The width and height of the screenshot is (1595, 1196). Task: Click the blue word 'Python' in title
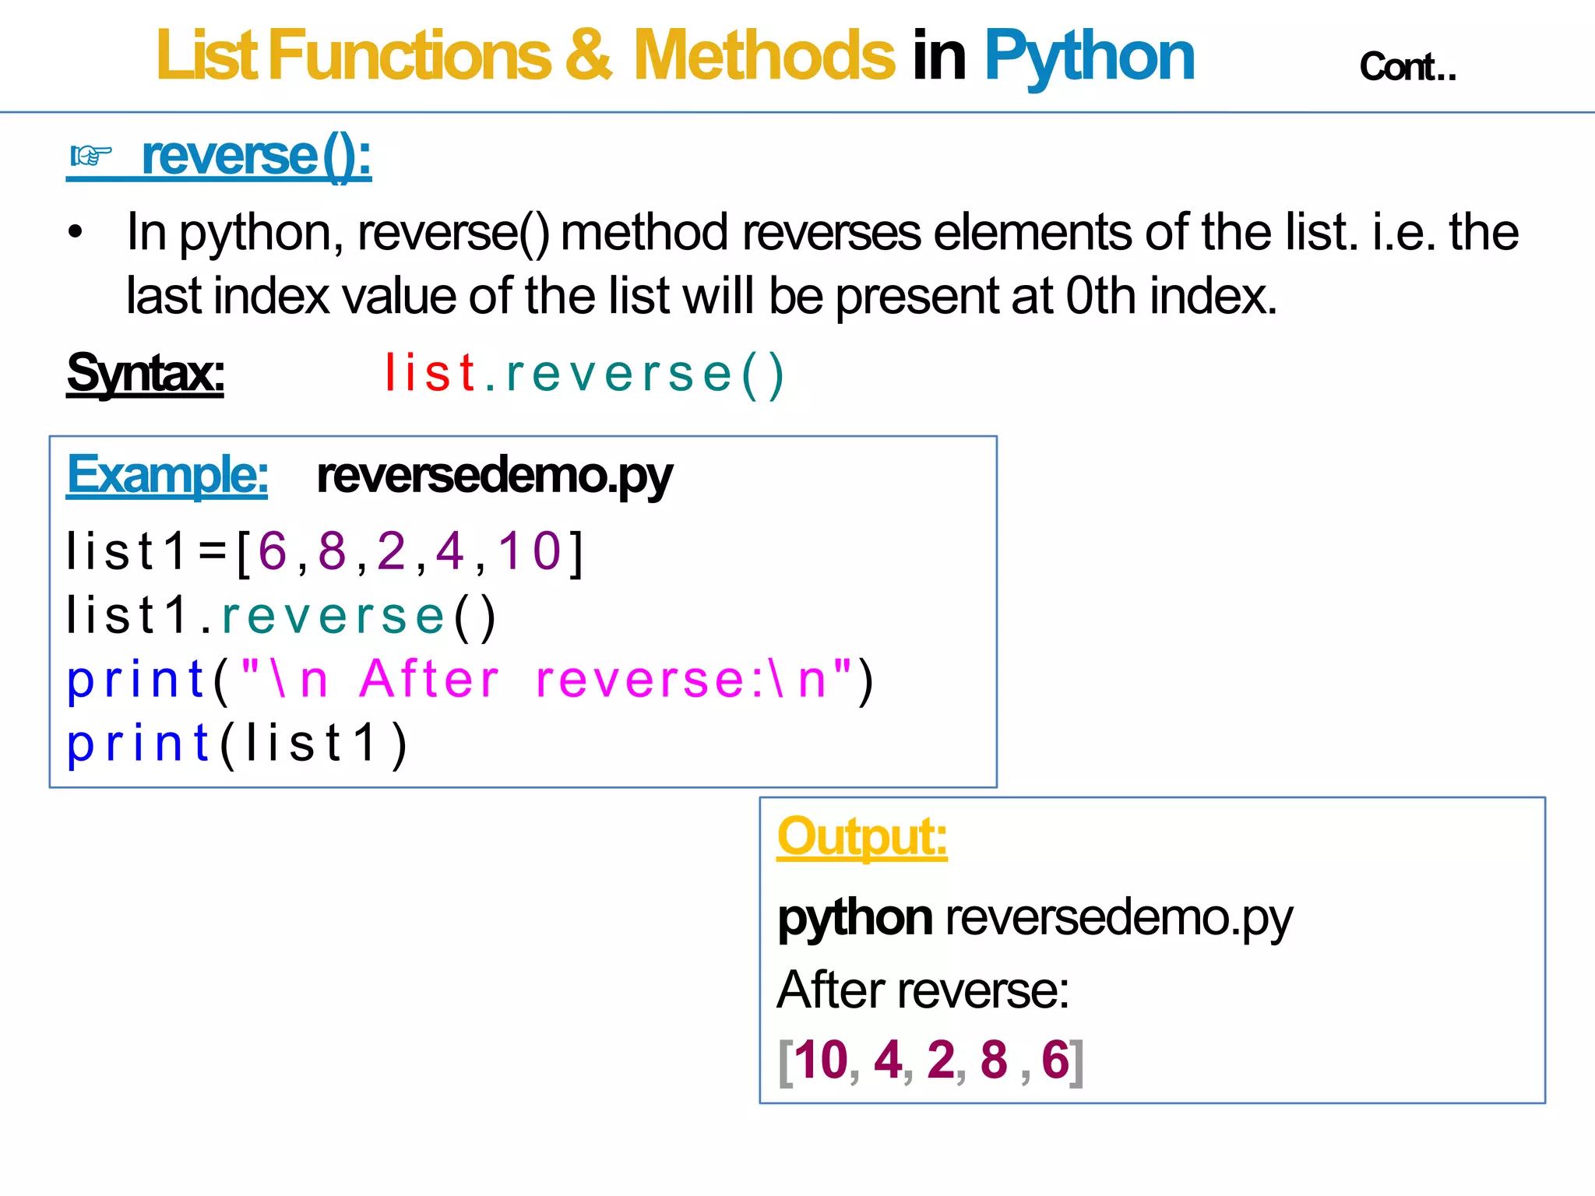pyautogui.click(x=1089, y=58)
